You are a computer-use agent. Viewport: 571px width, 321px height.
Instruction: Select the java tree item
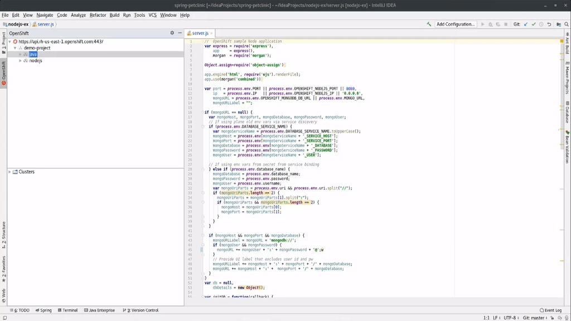[x=33, y=54]
